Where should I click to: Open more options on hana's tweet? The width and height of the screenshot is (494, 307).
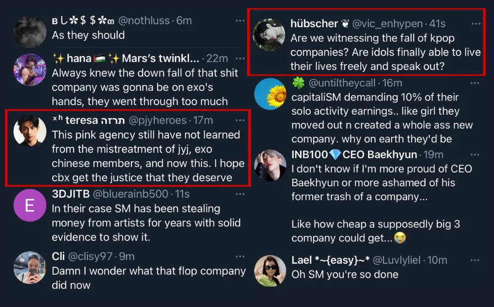click(240, 58)
